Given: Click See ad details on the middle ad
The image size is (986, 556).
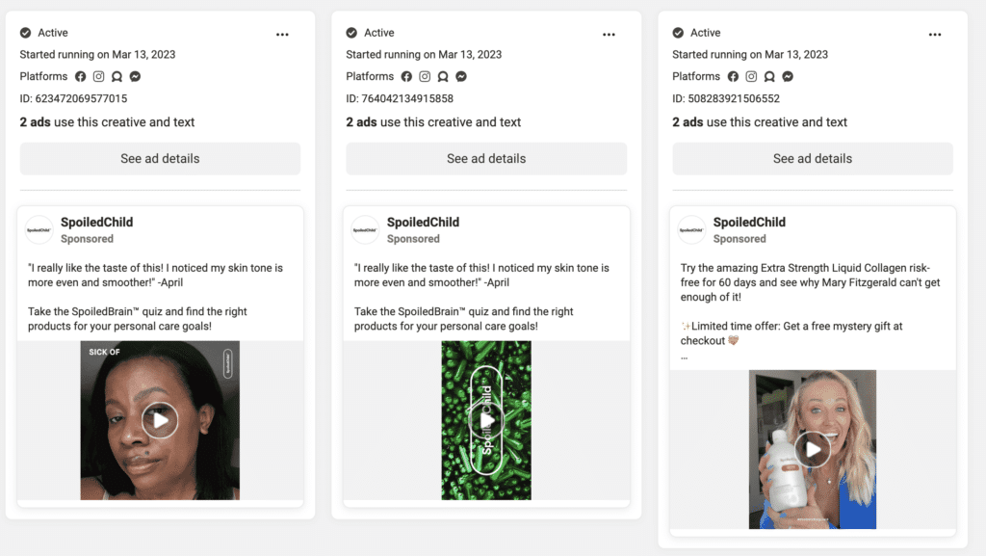Looking at the screenshot, I should (x=486, y=159).
